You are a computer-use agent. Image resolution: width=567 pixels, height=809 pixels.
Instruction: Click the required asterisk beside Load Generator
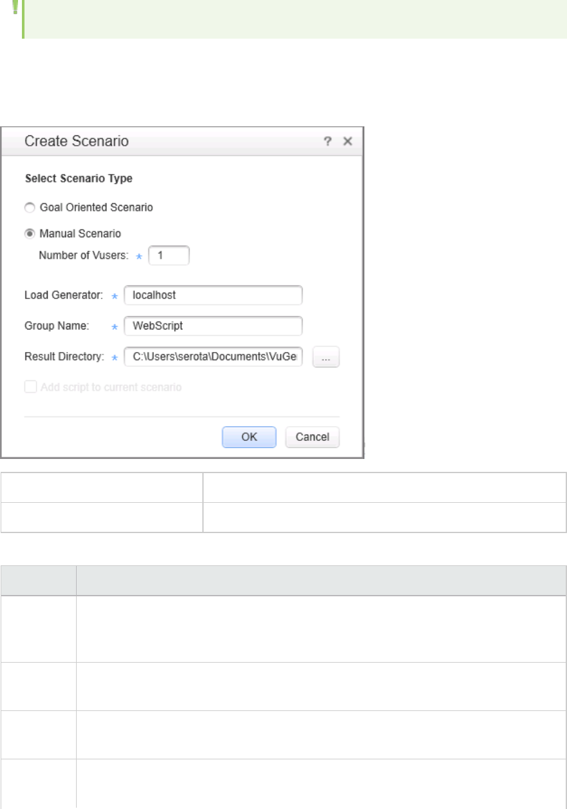click(x=115, y=296)
